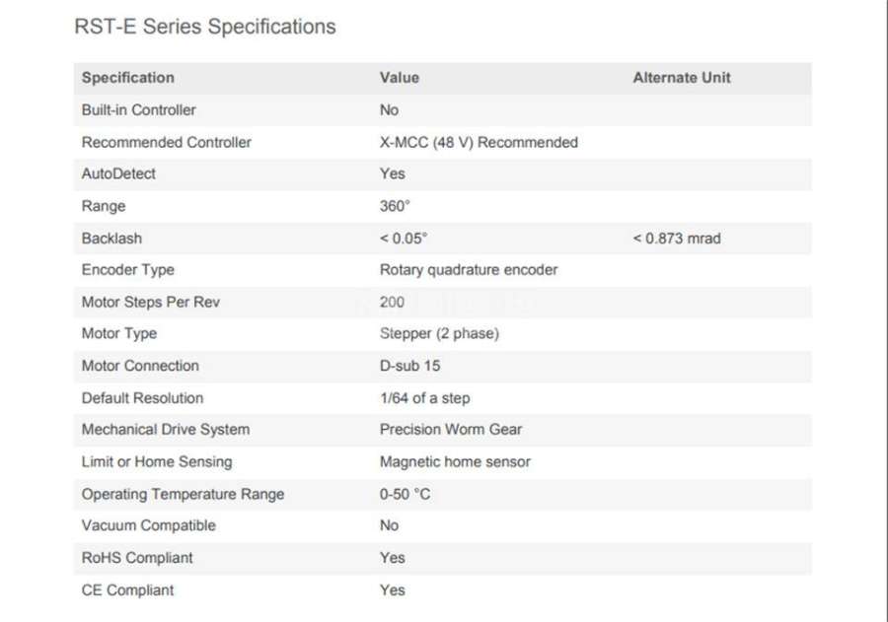Select the Rotary quadrature encoder text
The height and width of the screenshot is (622, 888).
point(469,270)
